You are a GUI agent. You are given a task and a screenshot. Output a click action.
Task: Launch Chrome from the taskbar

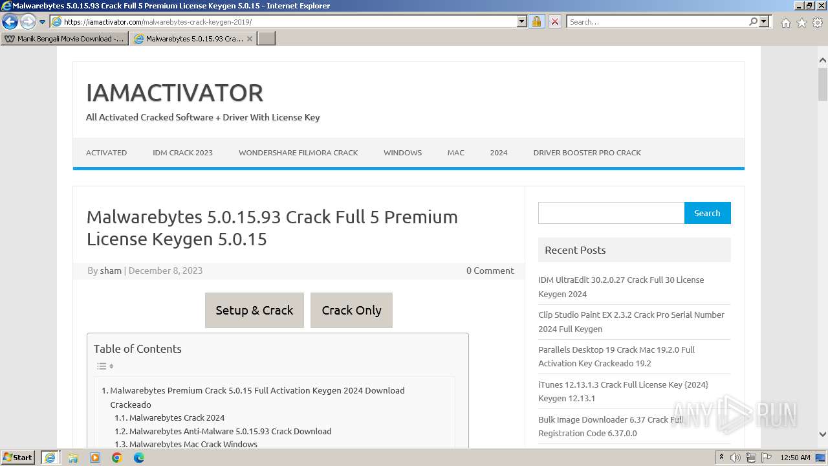point(117,458)
